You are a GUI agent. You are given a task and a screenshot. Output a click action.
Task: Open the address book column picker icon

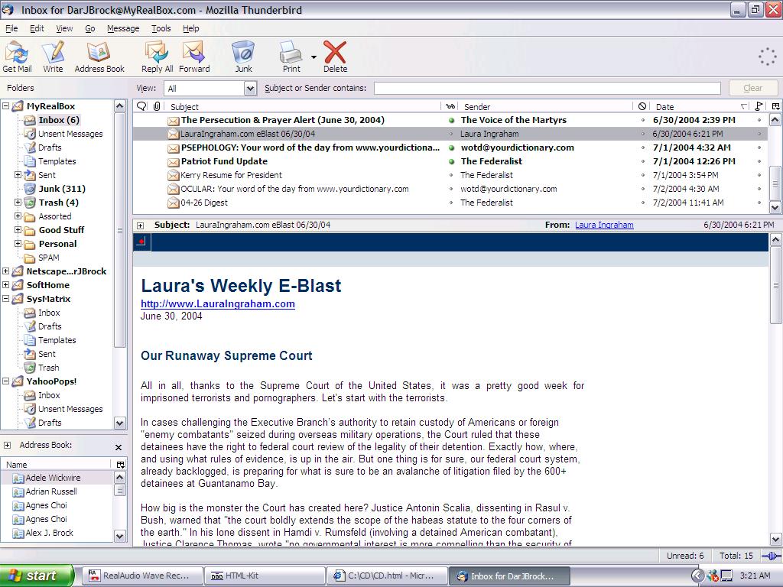click(x=120, y=464)
